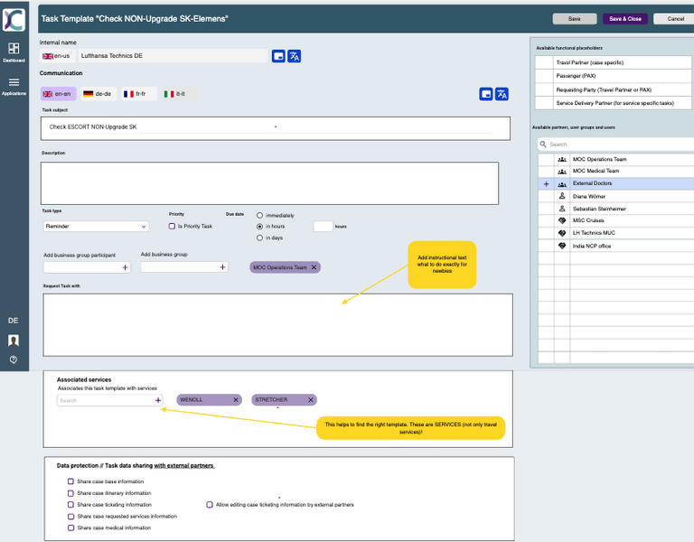Select the it-it language tab
Viewport: 694px width, 542px height.
pyautogui.click(x=179, y=94)
